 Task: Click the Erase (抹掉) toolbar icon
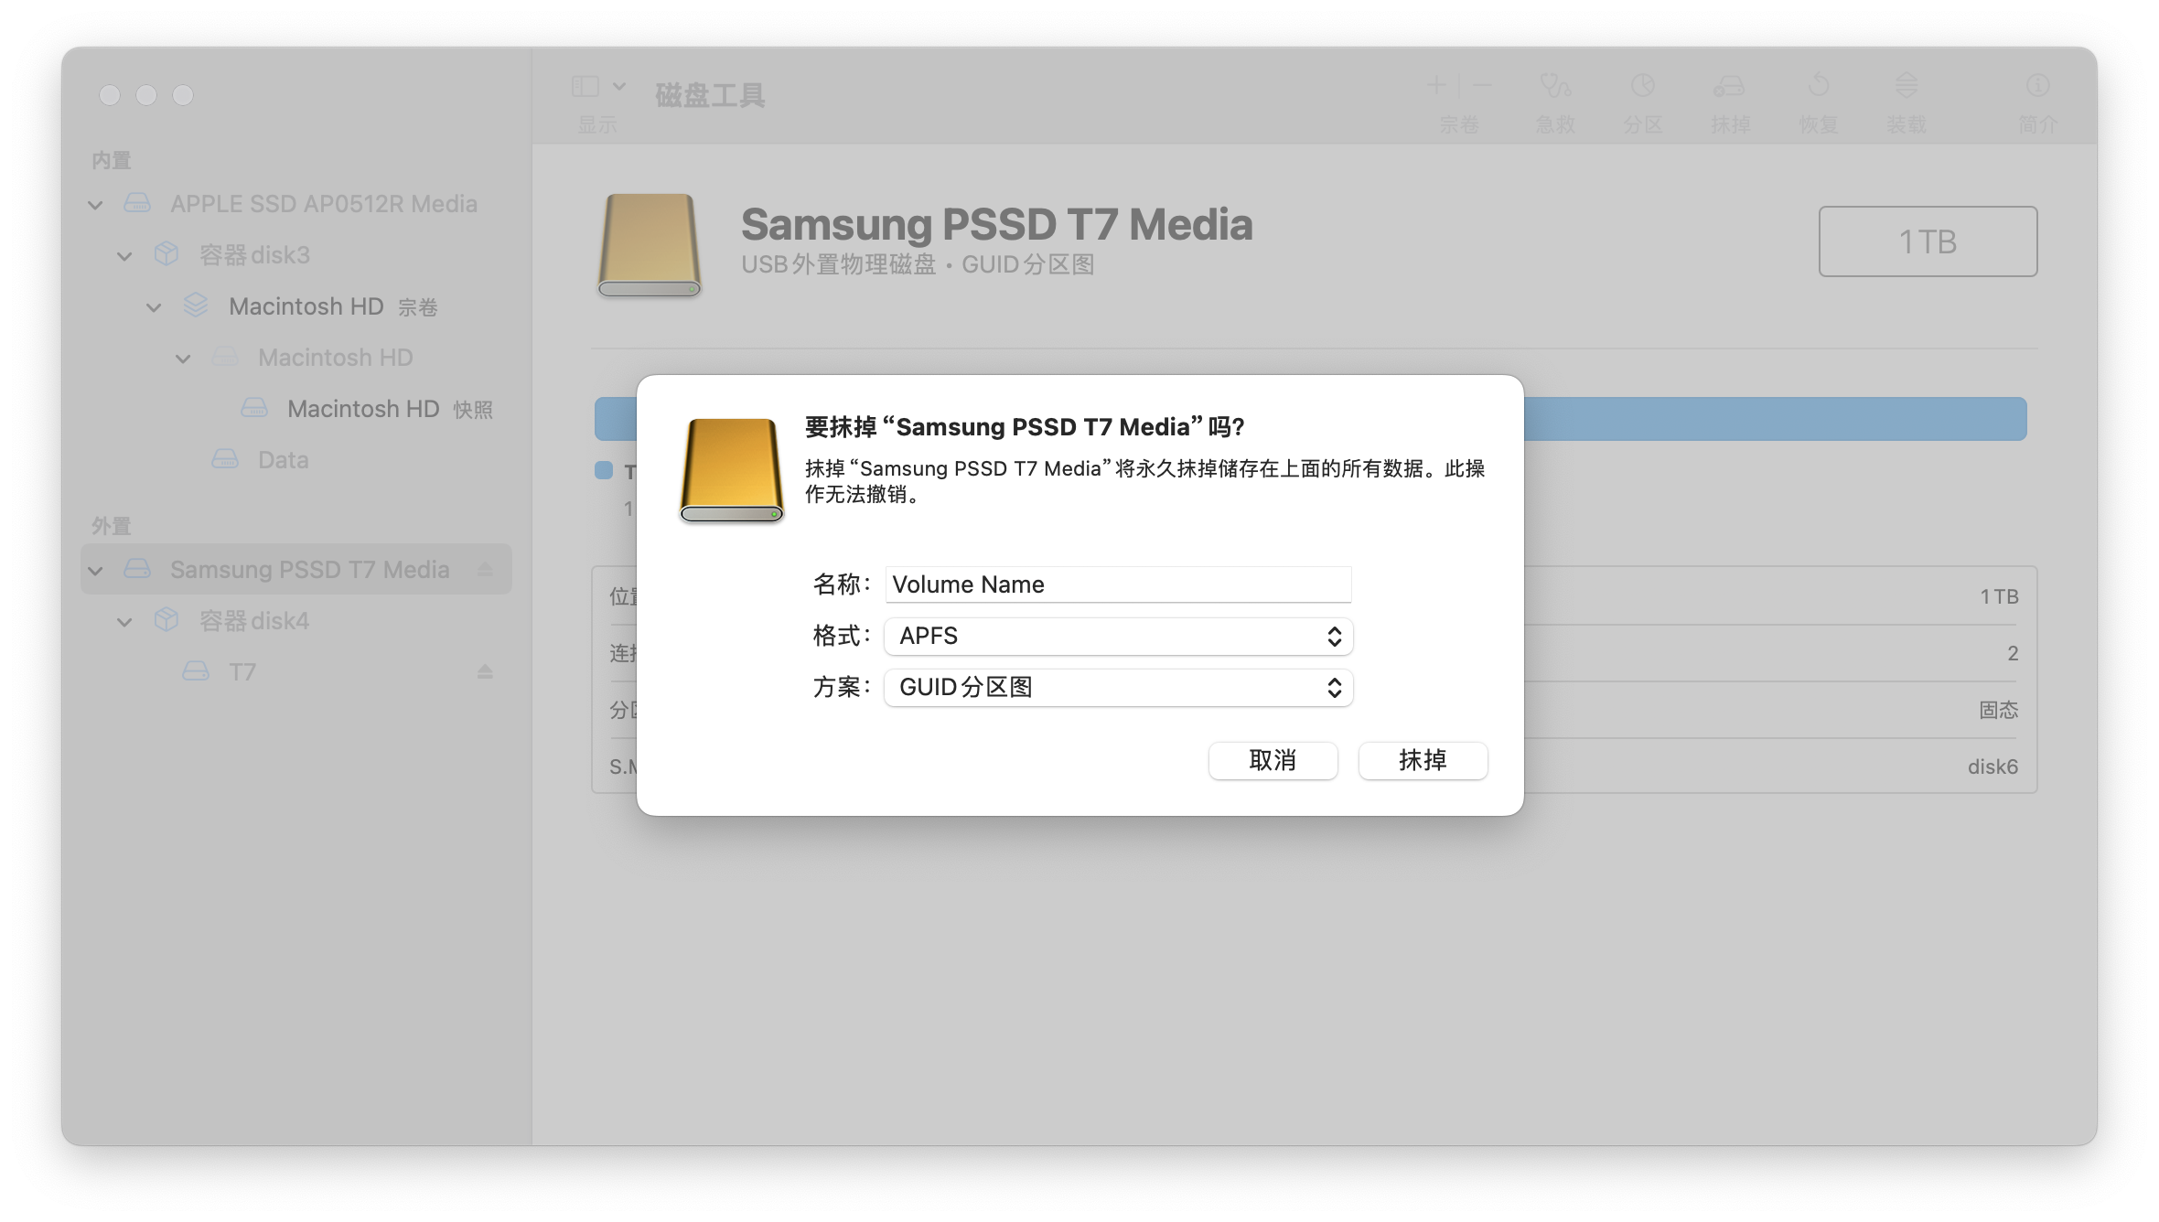(x=1729, y=87)
